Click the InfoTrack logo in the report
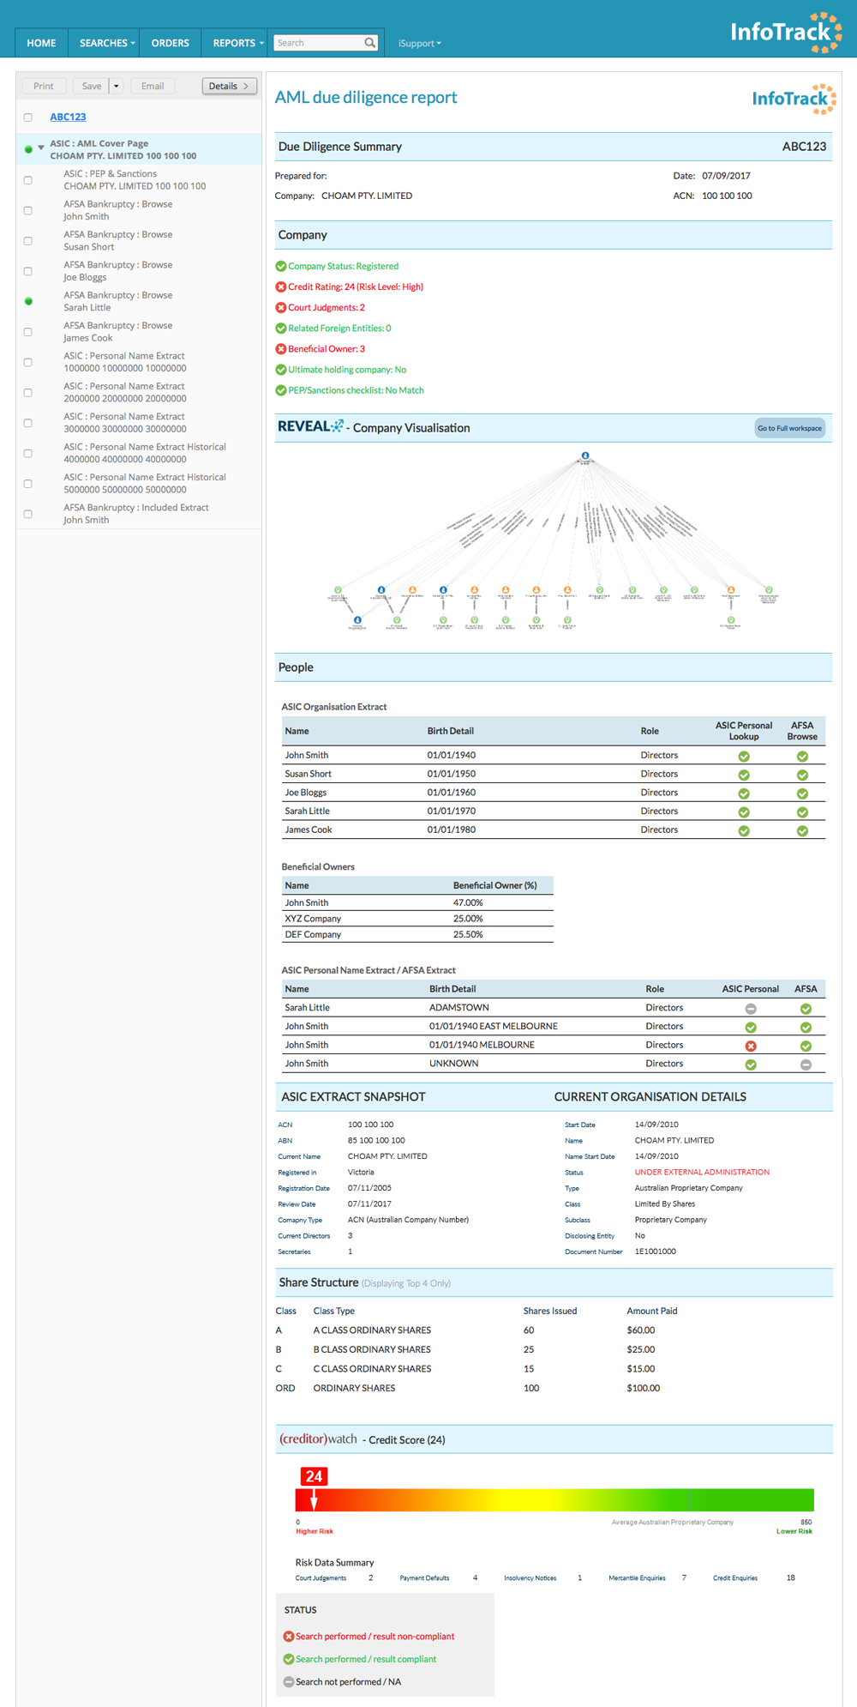Screen dimensions: 857x1707 coord(794,99)
